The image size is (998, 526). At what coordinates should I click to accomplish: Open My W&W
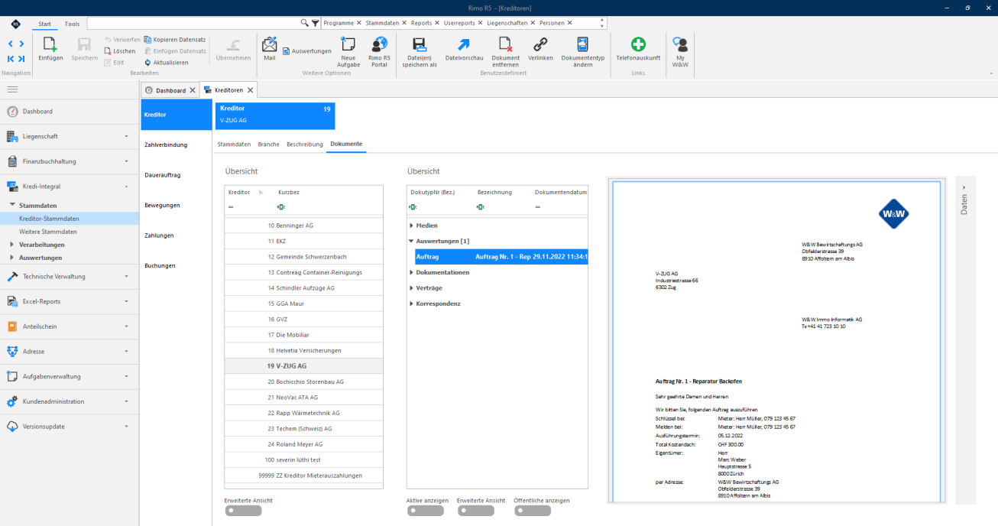pyautogui.click(x=679, y=52)
